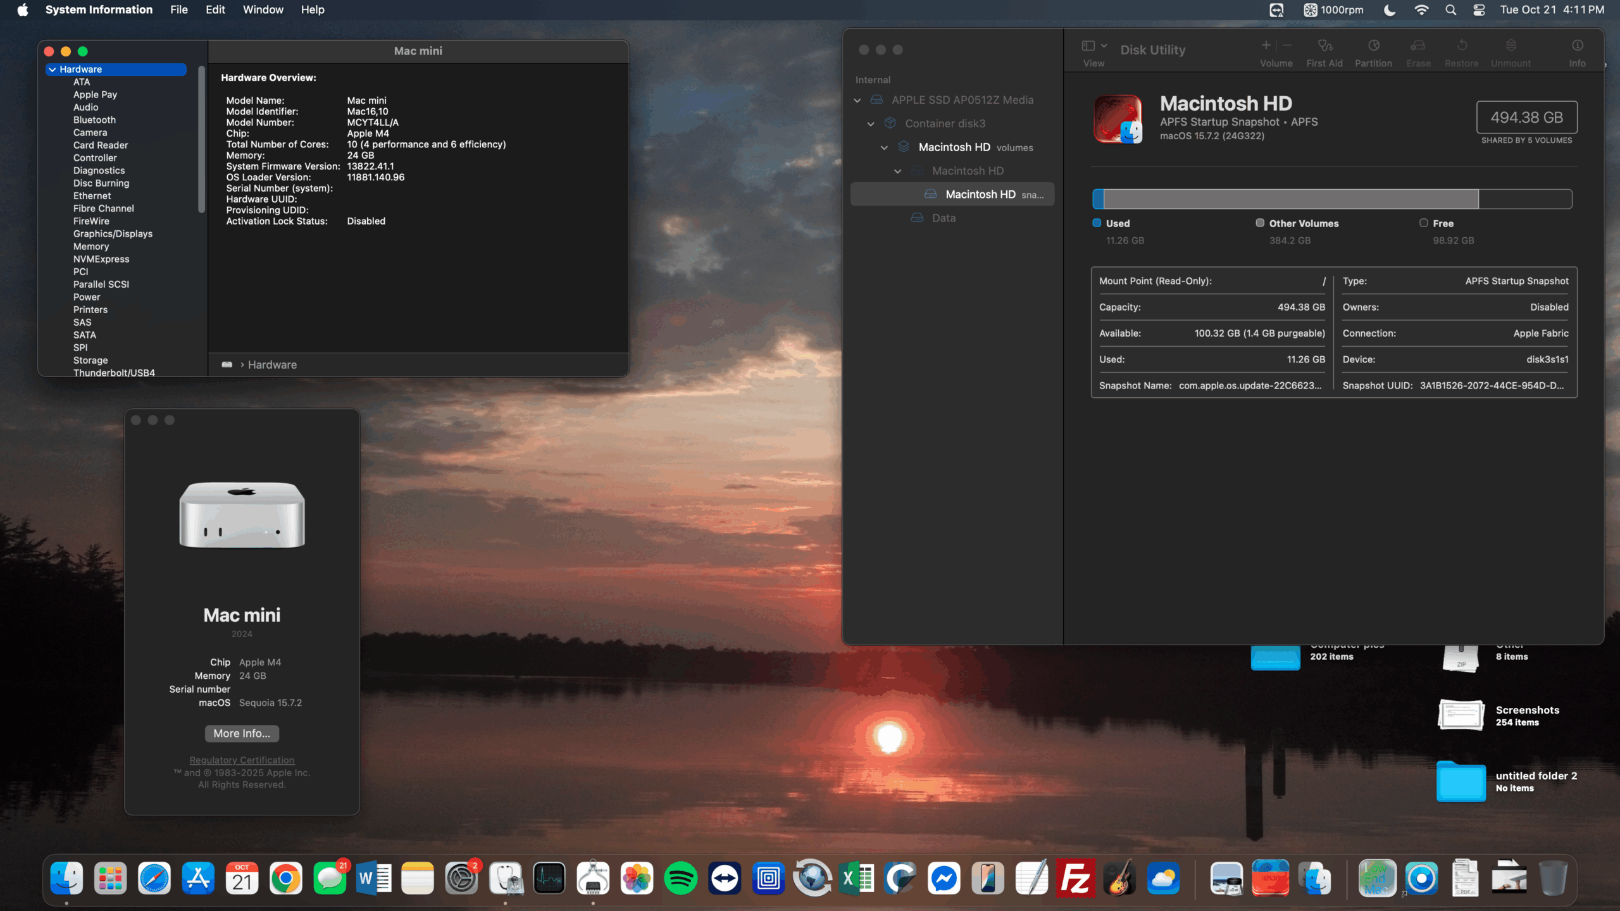This screenshot has width=1620, height=911.
Task: Open the Disk Utility View dropdown
Action: (x=1094, y=46)
